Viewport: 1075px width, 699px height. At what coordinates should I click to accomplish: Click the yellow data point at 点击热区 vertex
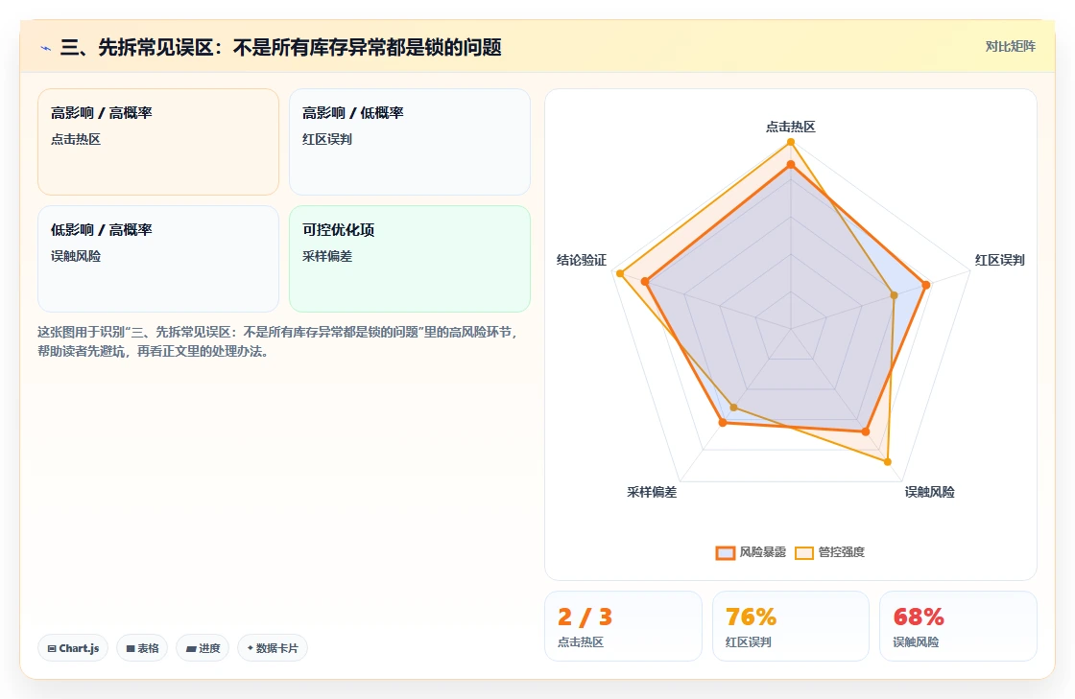point(791,142)
